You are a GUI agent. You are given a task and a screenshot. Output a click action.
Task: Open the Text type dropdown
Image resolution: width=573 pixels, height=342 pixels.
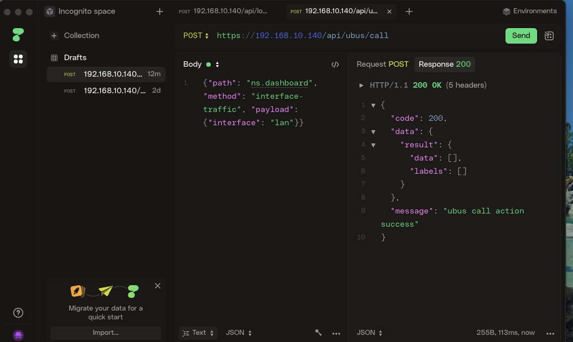tap(199, 333)
